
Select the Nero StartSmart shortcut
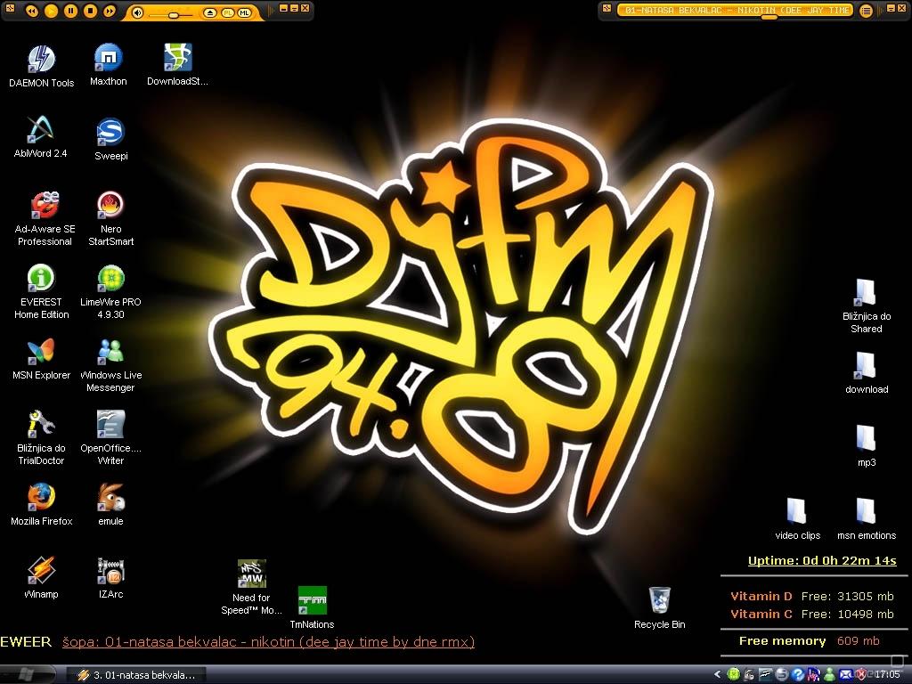click(x=110, y=219)
